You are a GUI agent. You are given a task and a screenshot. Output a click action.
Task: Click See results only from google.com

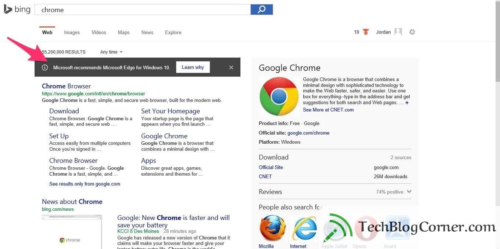(85, 184)
